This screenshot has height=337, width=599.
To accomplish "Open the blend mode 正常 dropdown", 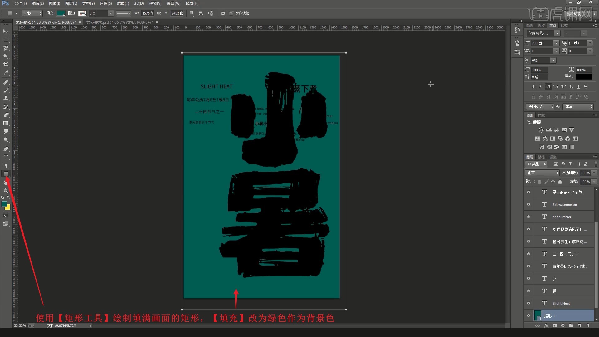I will pyautogui.click(x=542, y=173).
